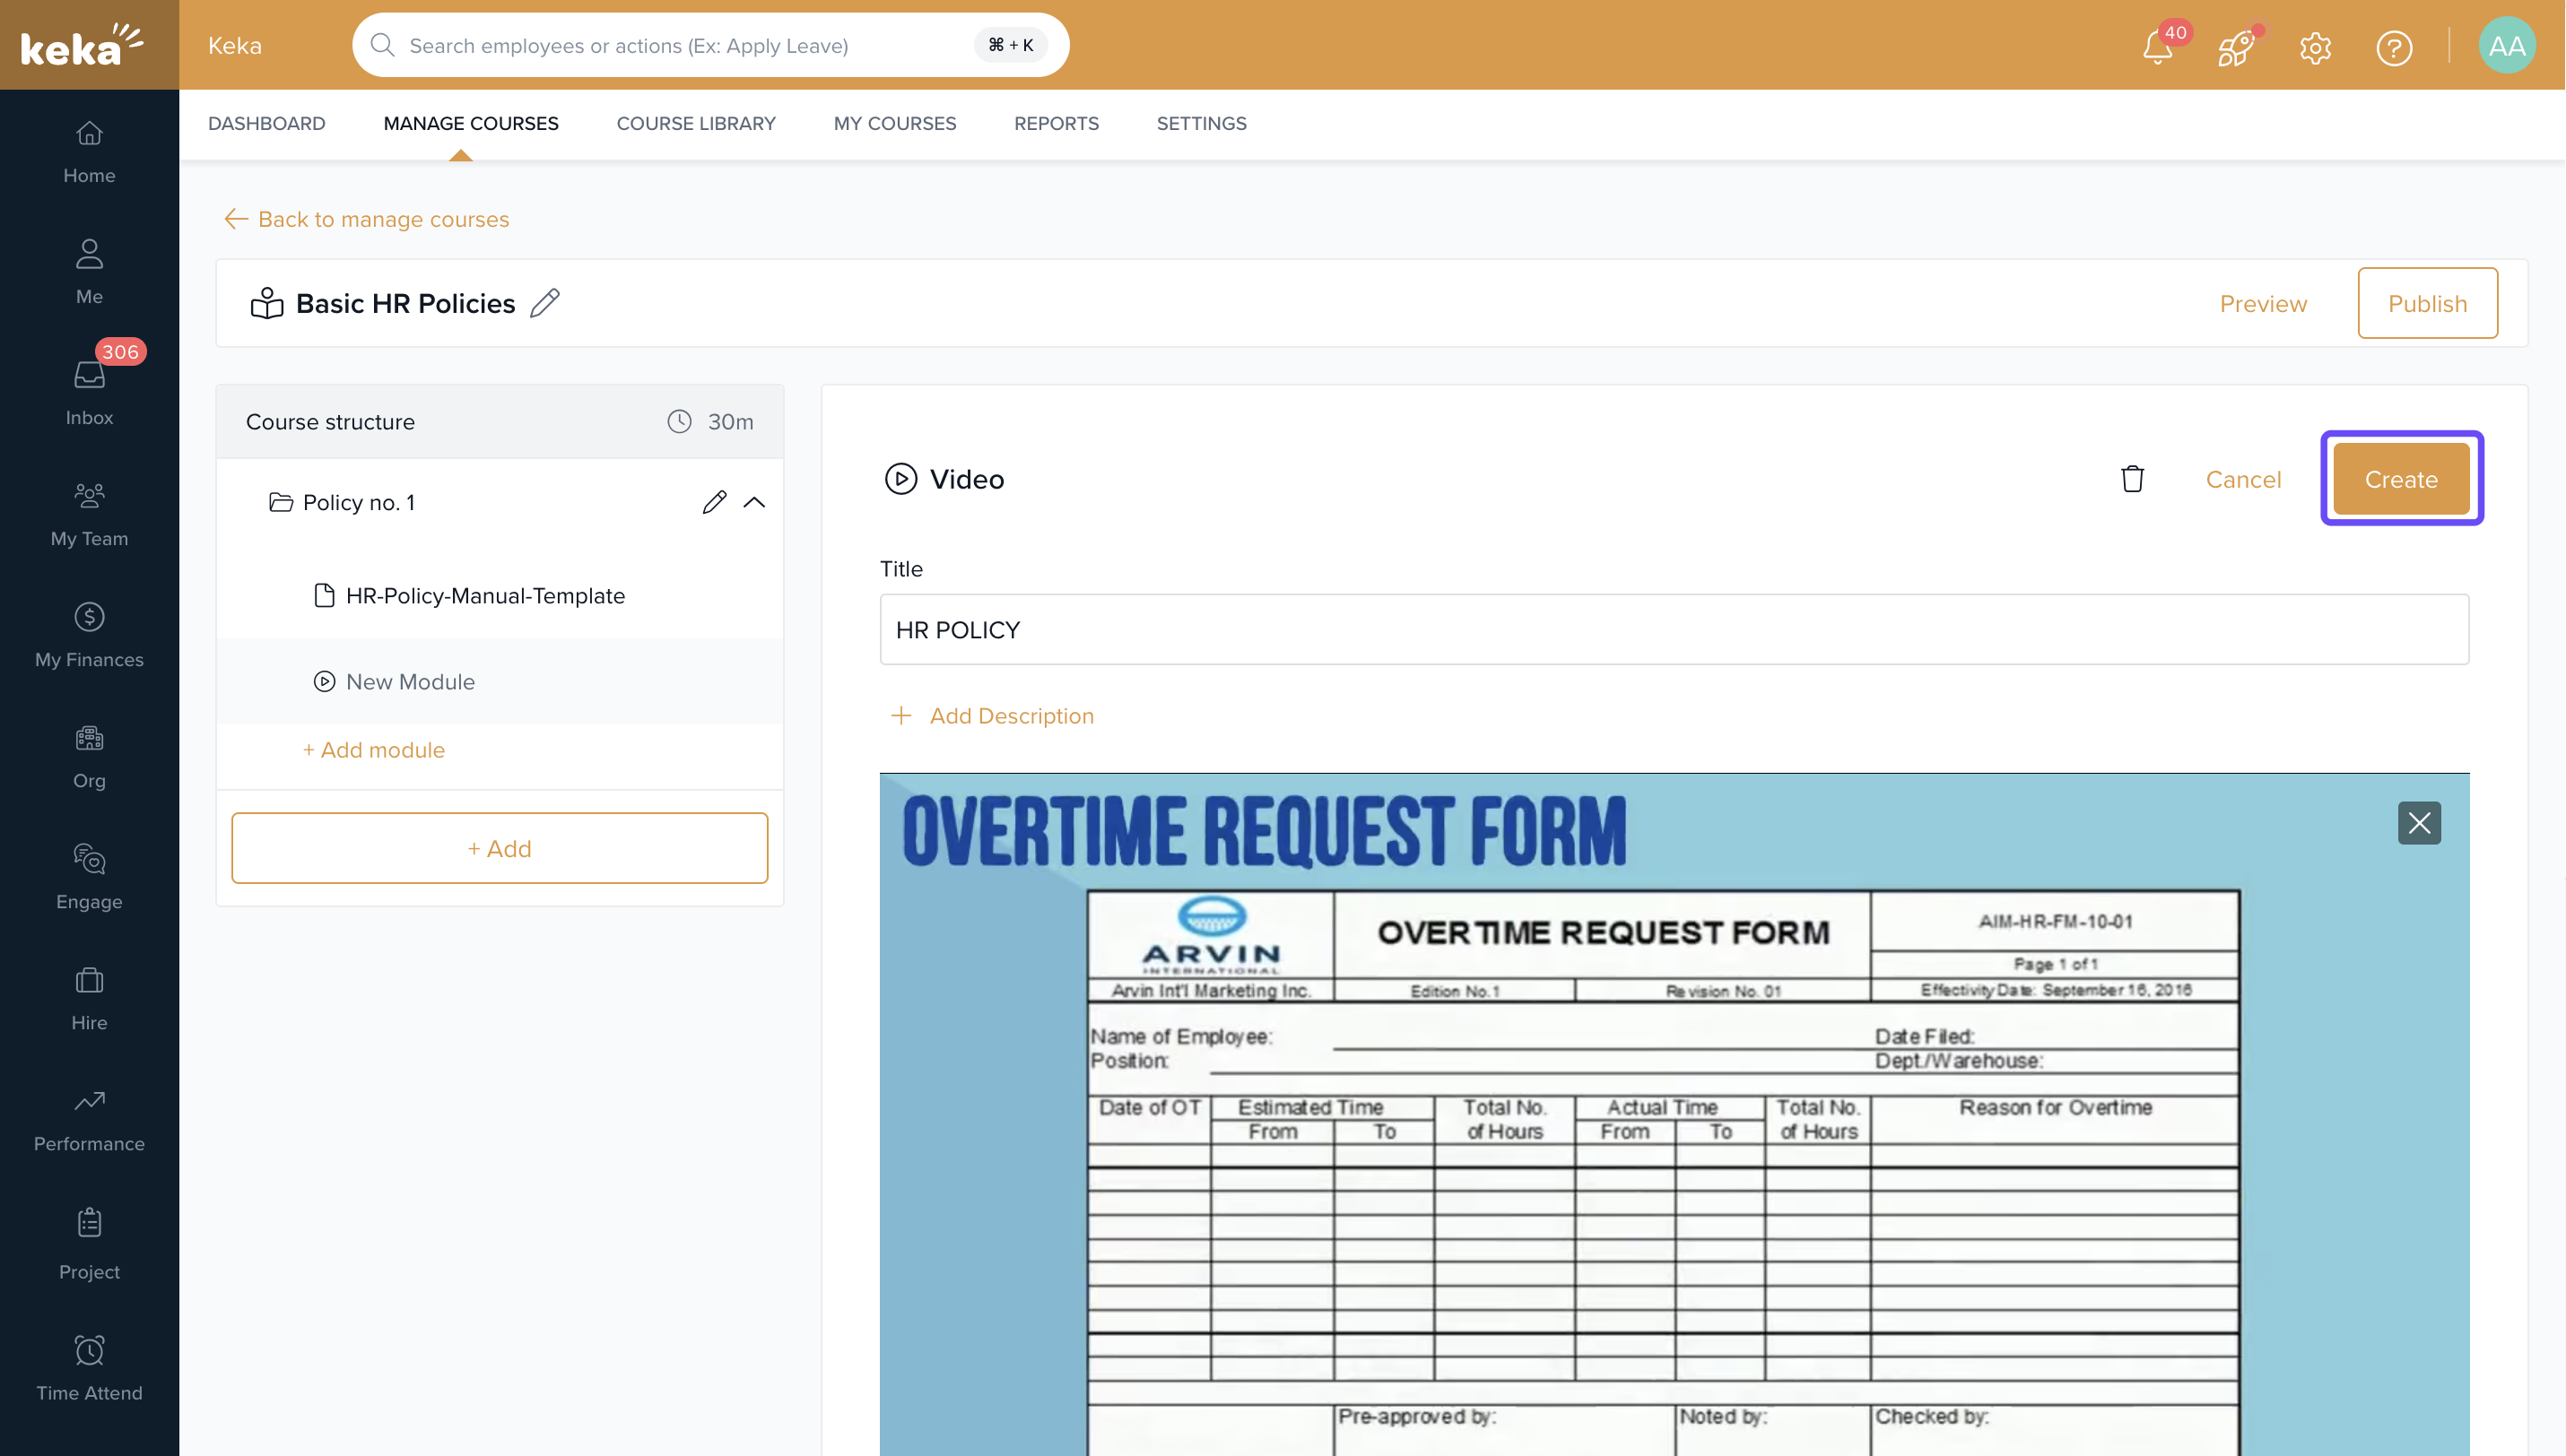Click the Title input field
The image size is (2566, 1456).
pyautogui.click(x=1673, y=630)
